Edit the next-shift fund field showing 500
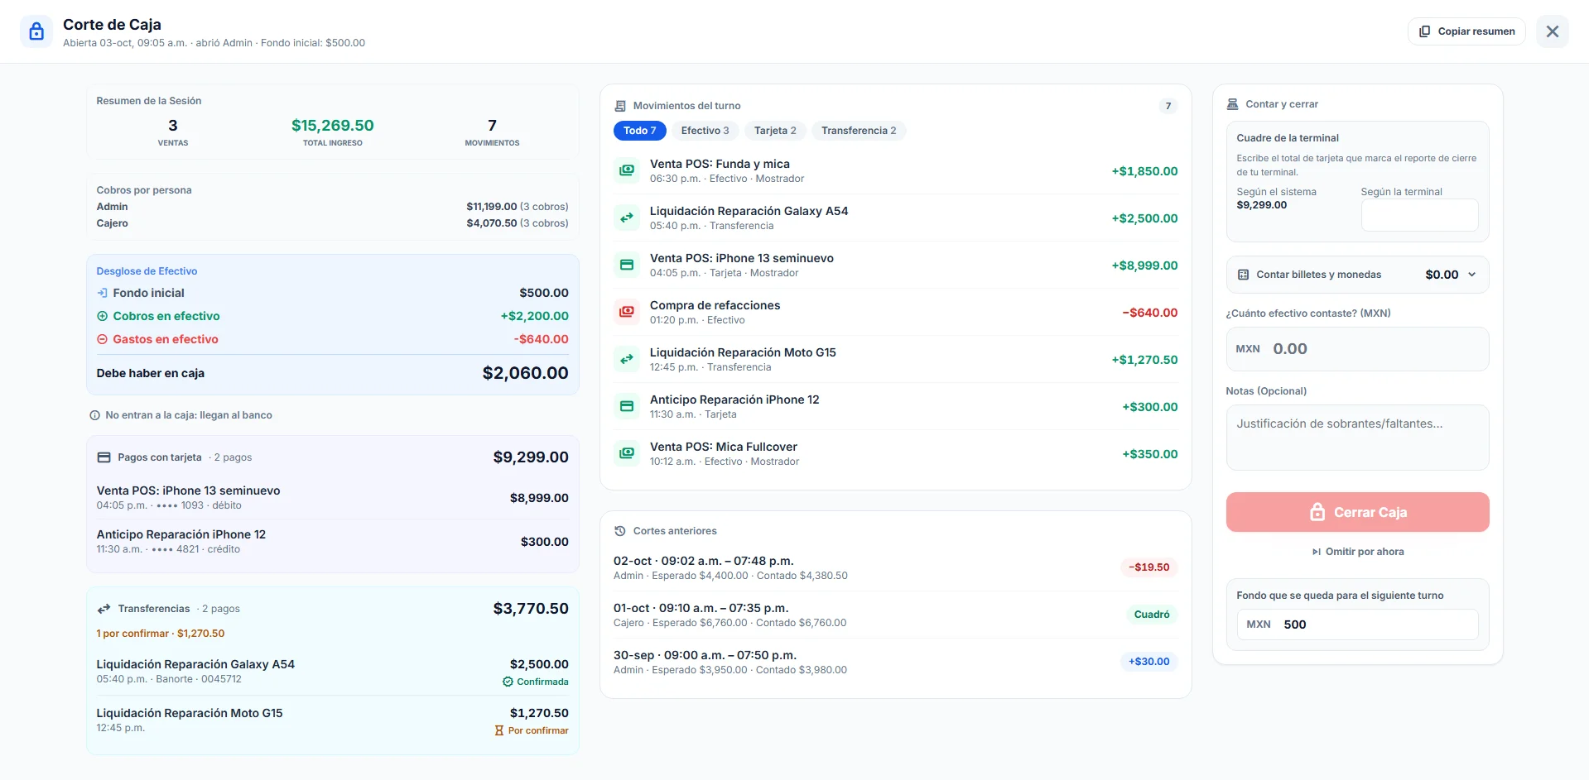Image resolution: width=1589 pixels, height=780 pixels. (1357, 624)
